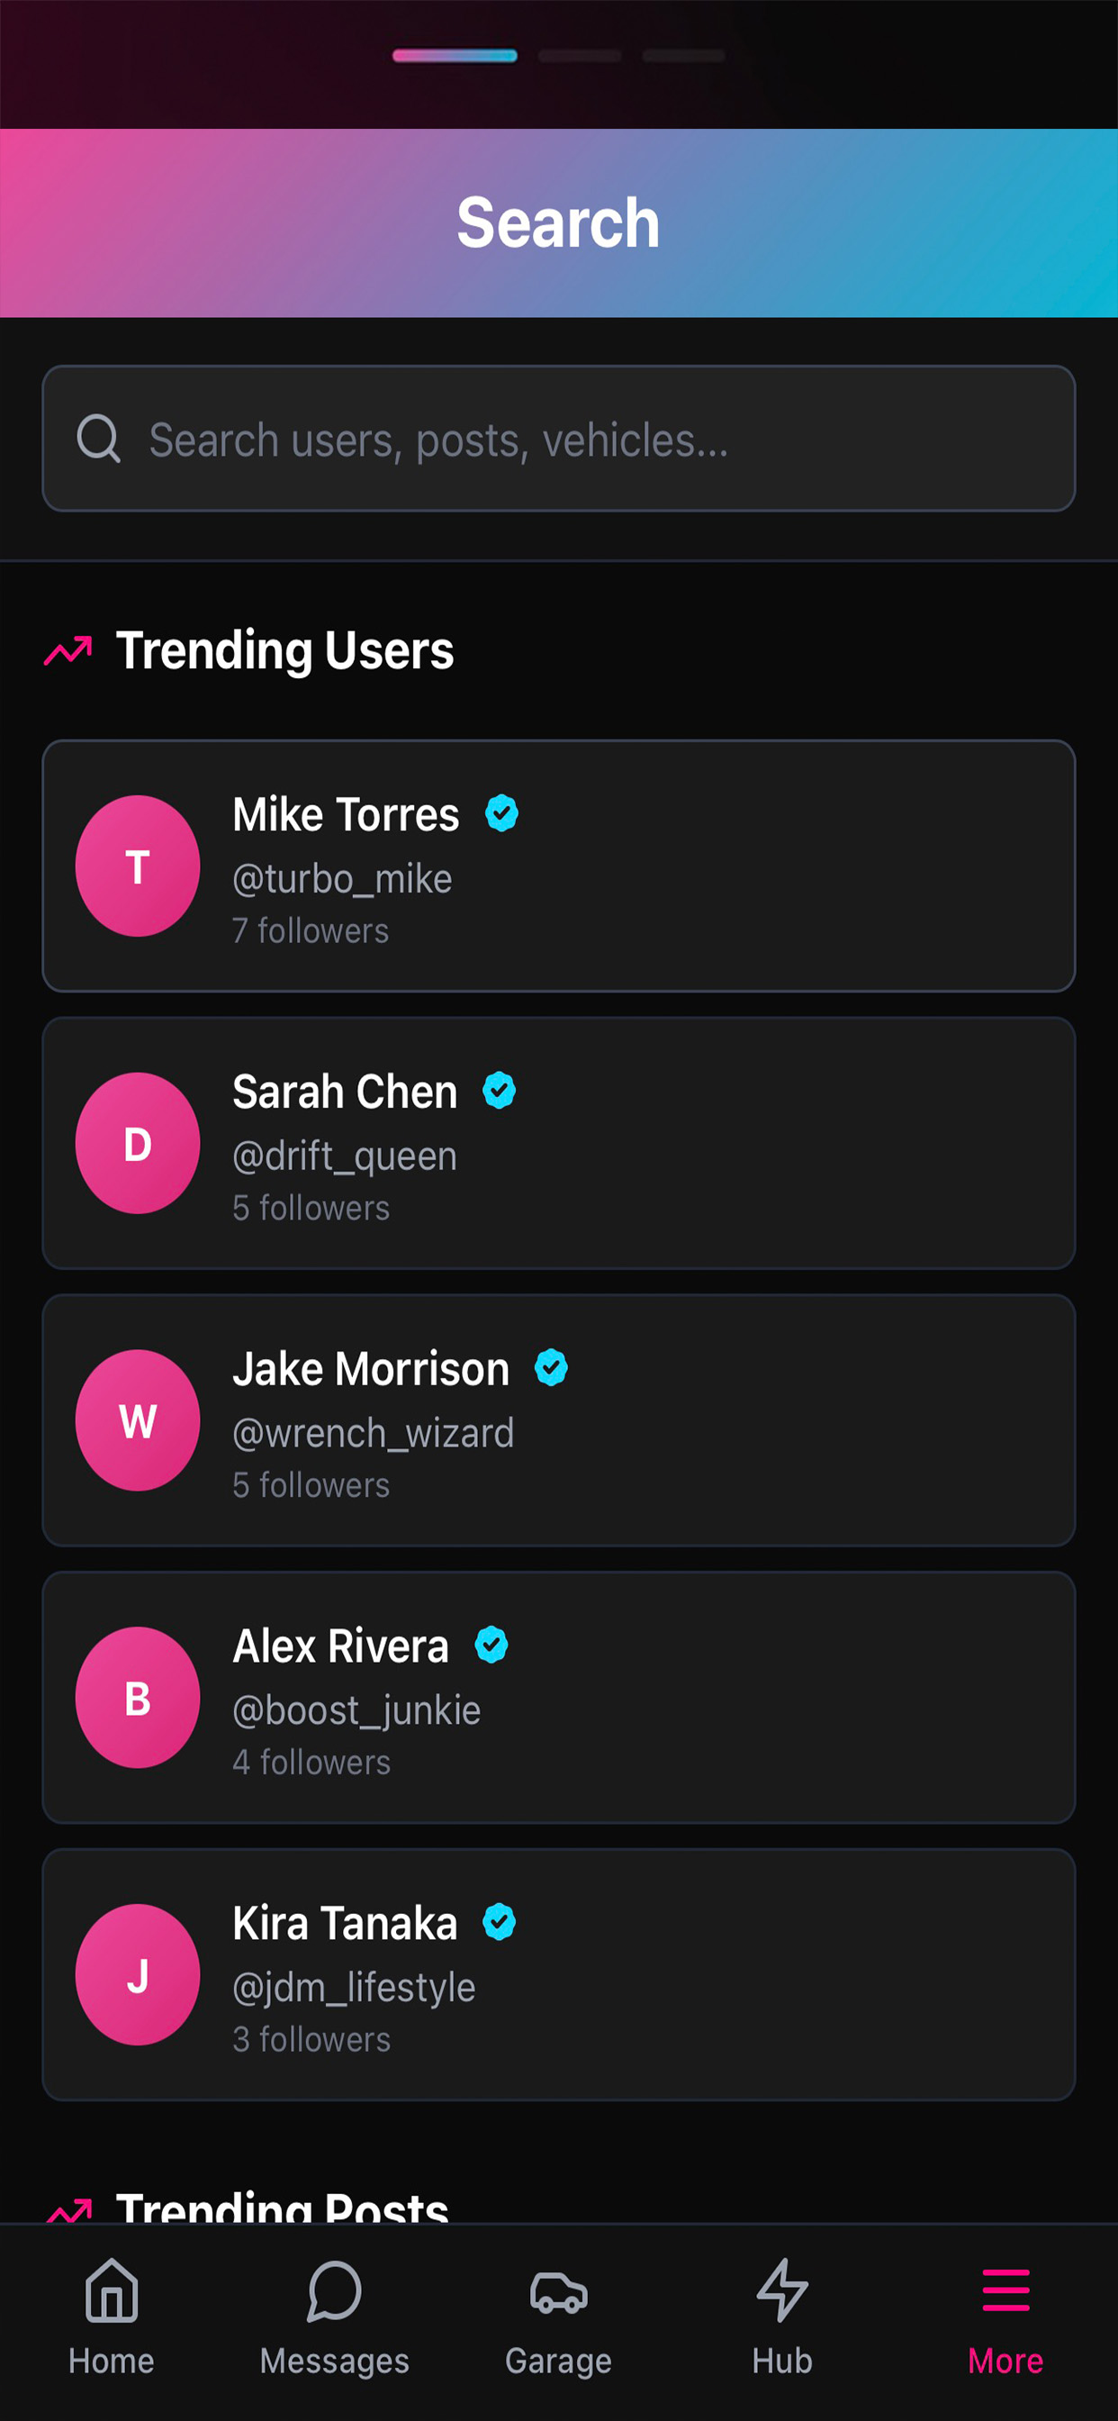Screen dimensions: 1118x2421
Task: Open Sarah Chen's profile name
Action: tap(345, 1091)
